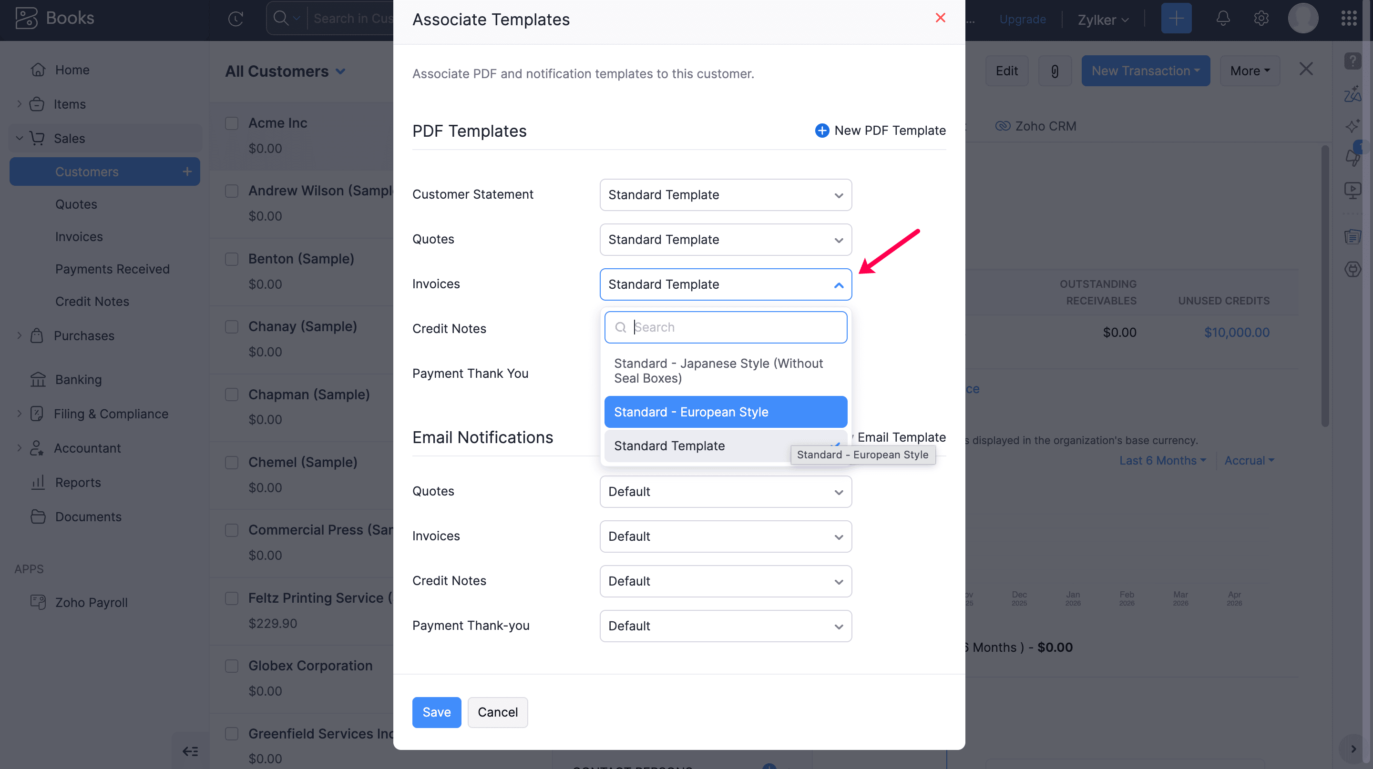Open the apps grid launcher icon

[1349, 19]
